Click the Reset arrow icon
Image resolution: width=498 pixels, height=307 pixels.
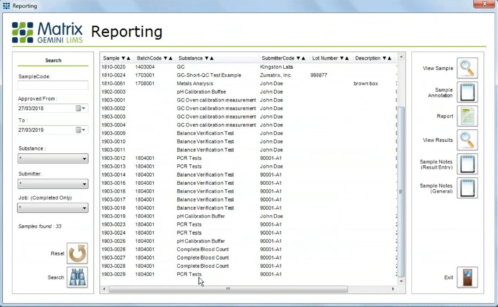click(x=77, y=253)
